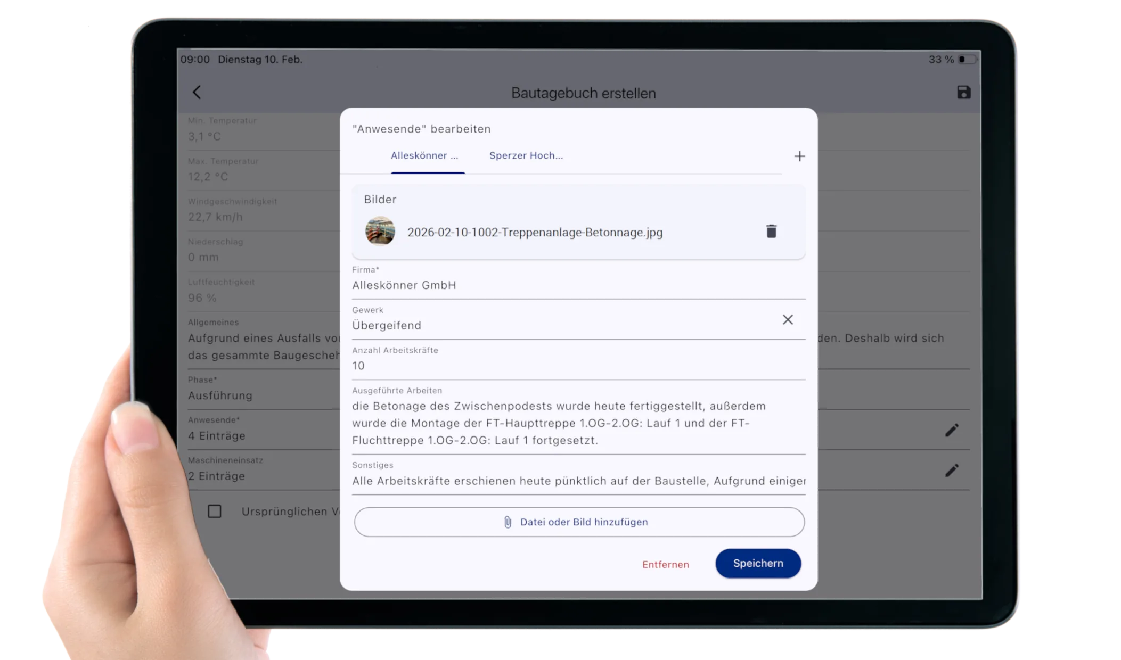The height and width of the screenshot is (660, 1121).
Task: Click Datei oder Bild hinzufügen button
Action: tap(579, 522)
